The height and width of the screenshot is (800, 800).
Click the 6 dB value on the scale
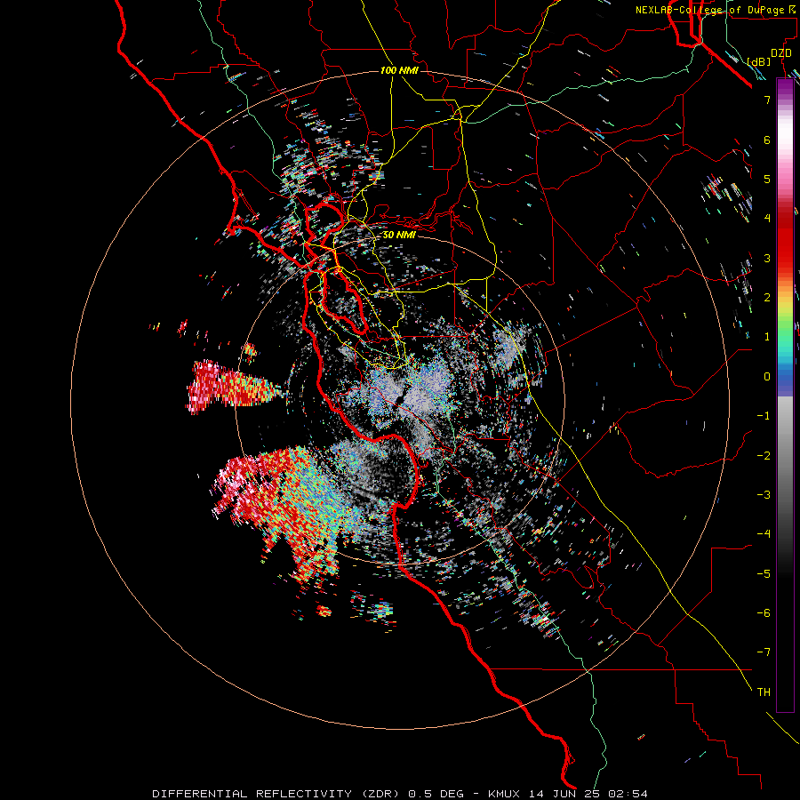tap(767, 140)
